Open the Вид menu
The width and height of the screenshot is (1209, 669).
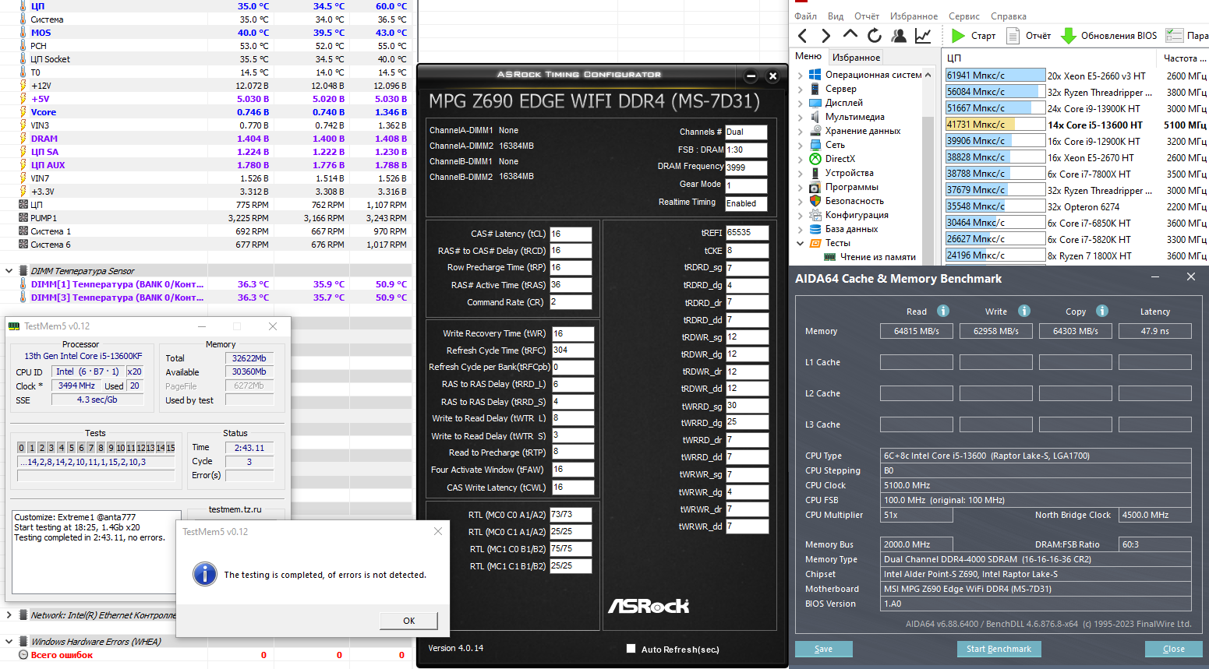(836, 16)
